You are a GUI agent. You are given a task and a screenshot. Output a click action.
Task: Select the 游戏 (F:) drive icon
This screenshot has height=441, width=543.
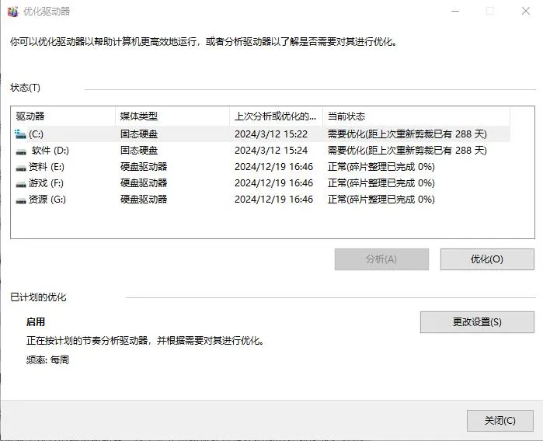[20, 183]
